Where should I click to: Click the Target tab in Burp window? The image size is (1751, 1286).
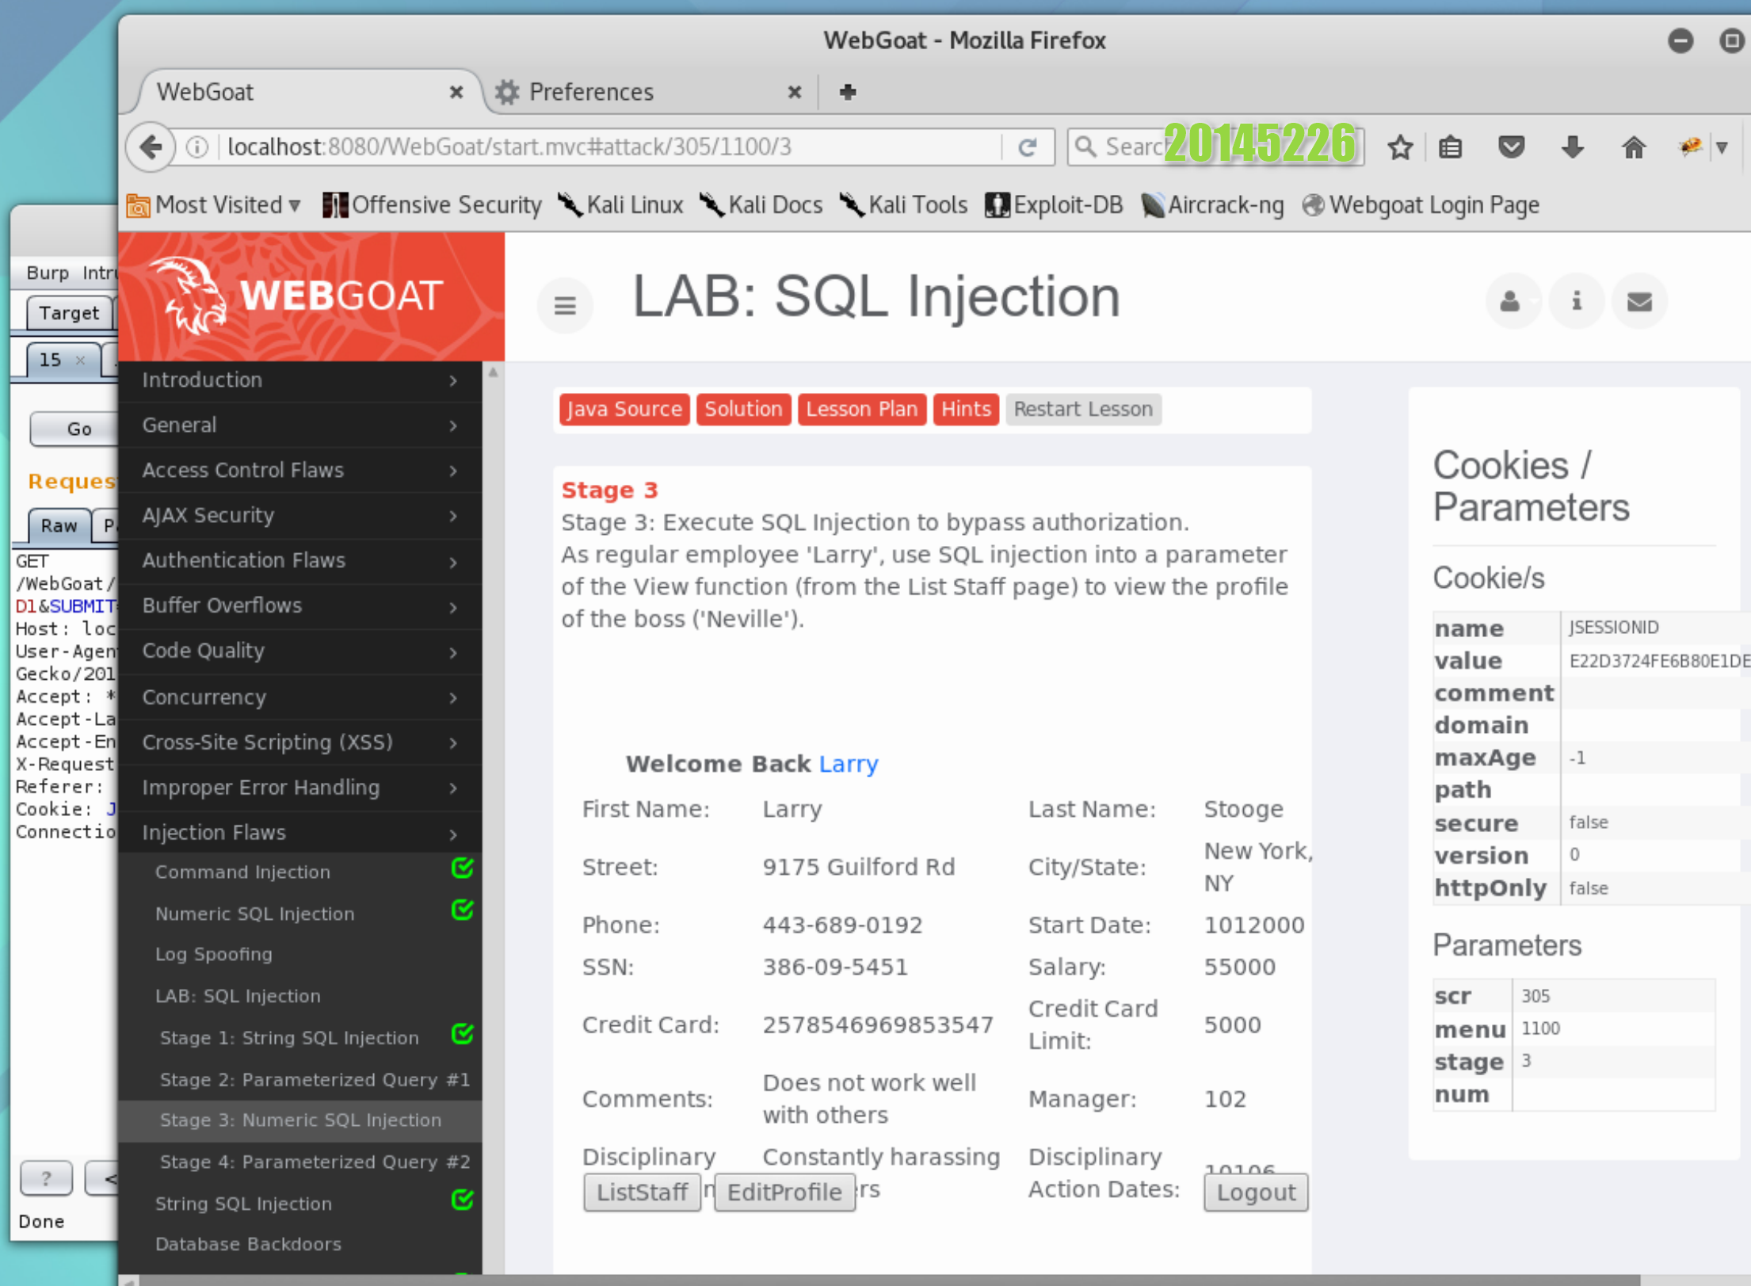pos(69,314)
